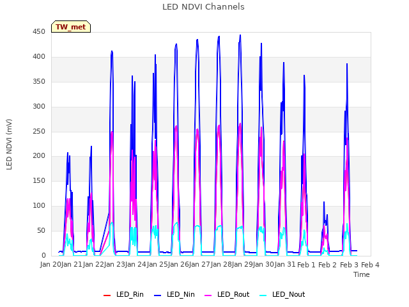The image size is (409, 307).
Task: Toggle the LED_Rin legend entry
Action: [x=123, y=295]
